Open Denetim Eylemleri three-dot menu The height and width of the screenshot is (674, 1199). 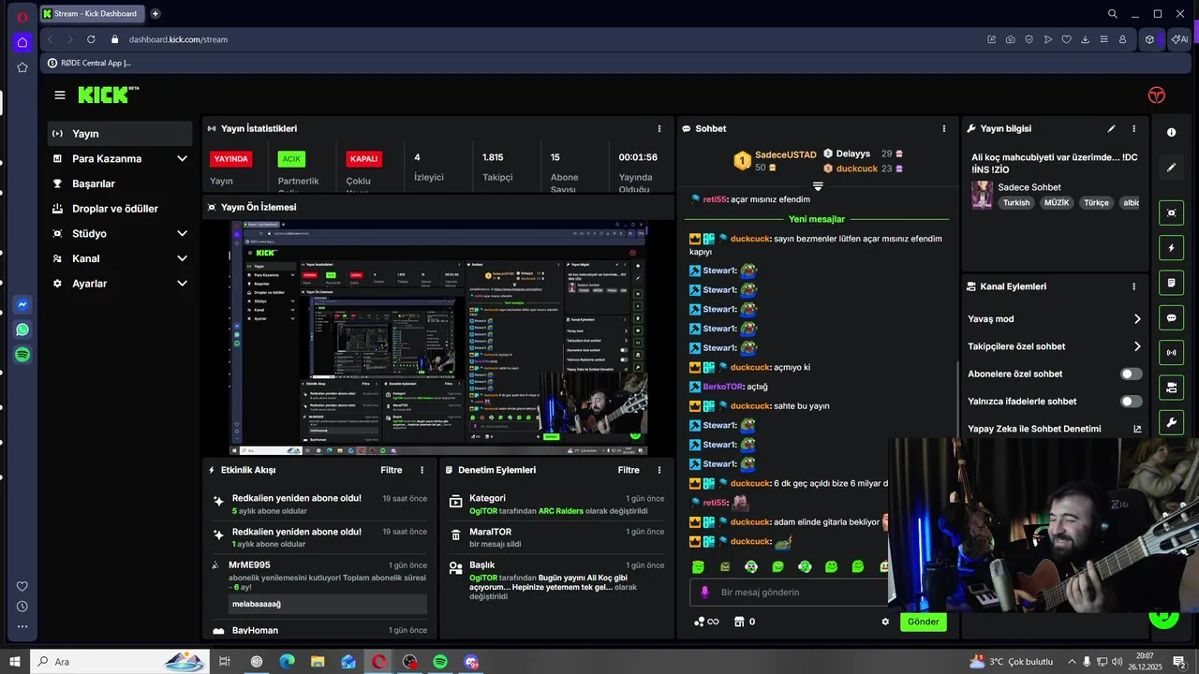coord(659,470)
